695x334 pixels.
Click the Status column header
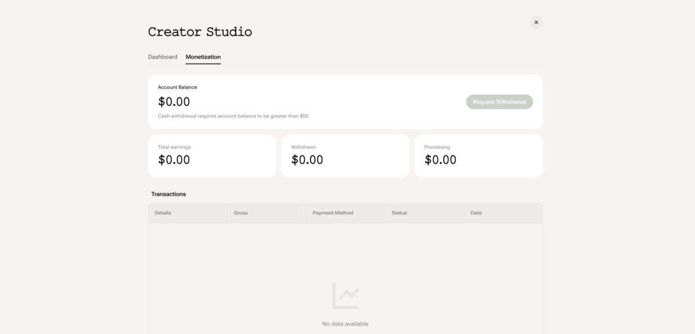tap(399, 213)
